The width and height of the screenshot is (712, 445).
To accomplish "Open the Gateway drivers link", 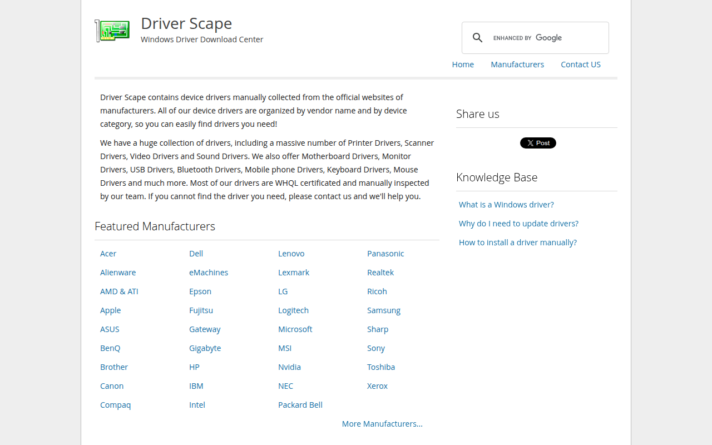I will coord(205,329).
